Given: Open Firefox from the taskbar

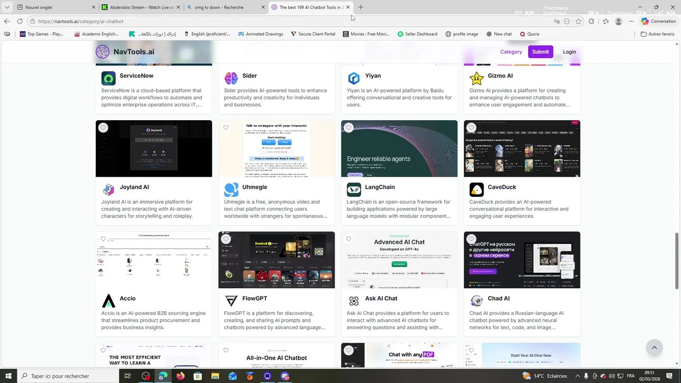Looking at the screenshot, I should point(180,376).
